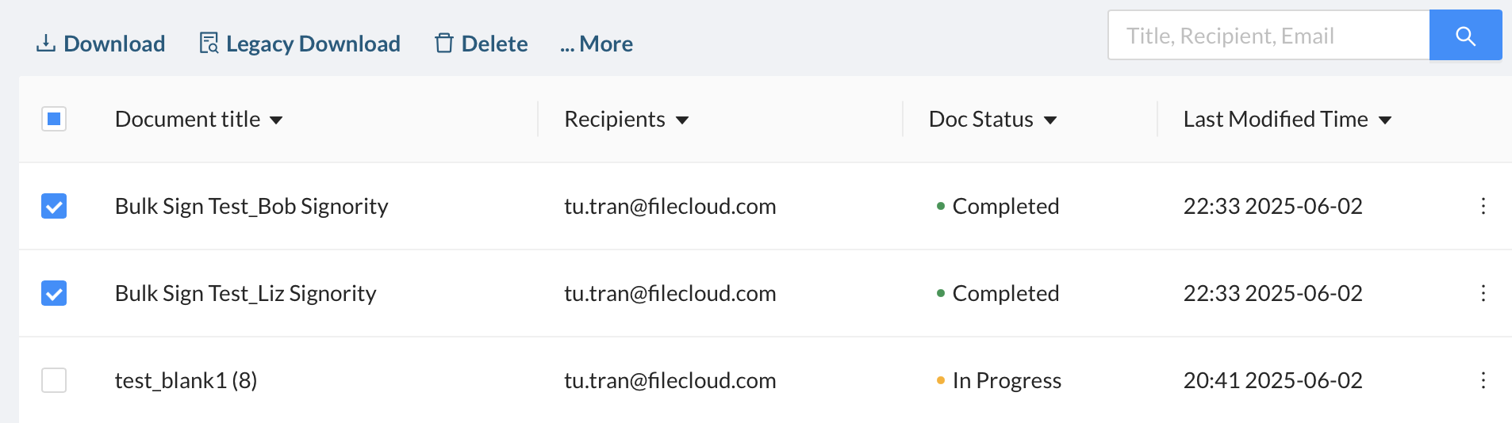Click the Legacy Download document icon
Viewport: 1512px width, 423px height.
pos(209,44)
